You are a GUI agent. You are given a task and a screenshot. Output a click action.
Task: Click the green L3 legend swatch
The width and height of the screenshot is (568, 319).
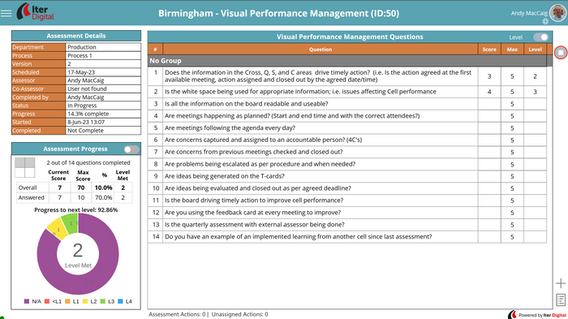(x=102, y=301)
